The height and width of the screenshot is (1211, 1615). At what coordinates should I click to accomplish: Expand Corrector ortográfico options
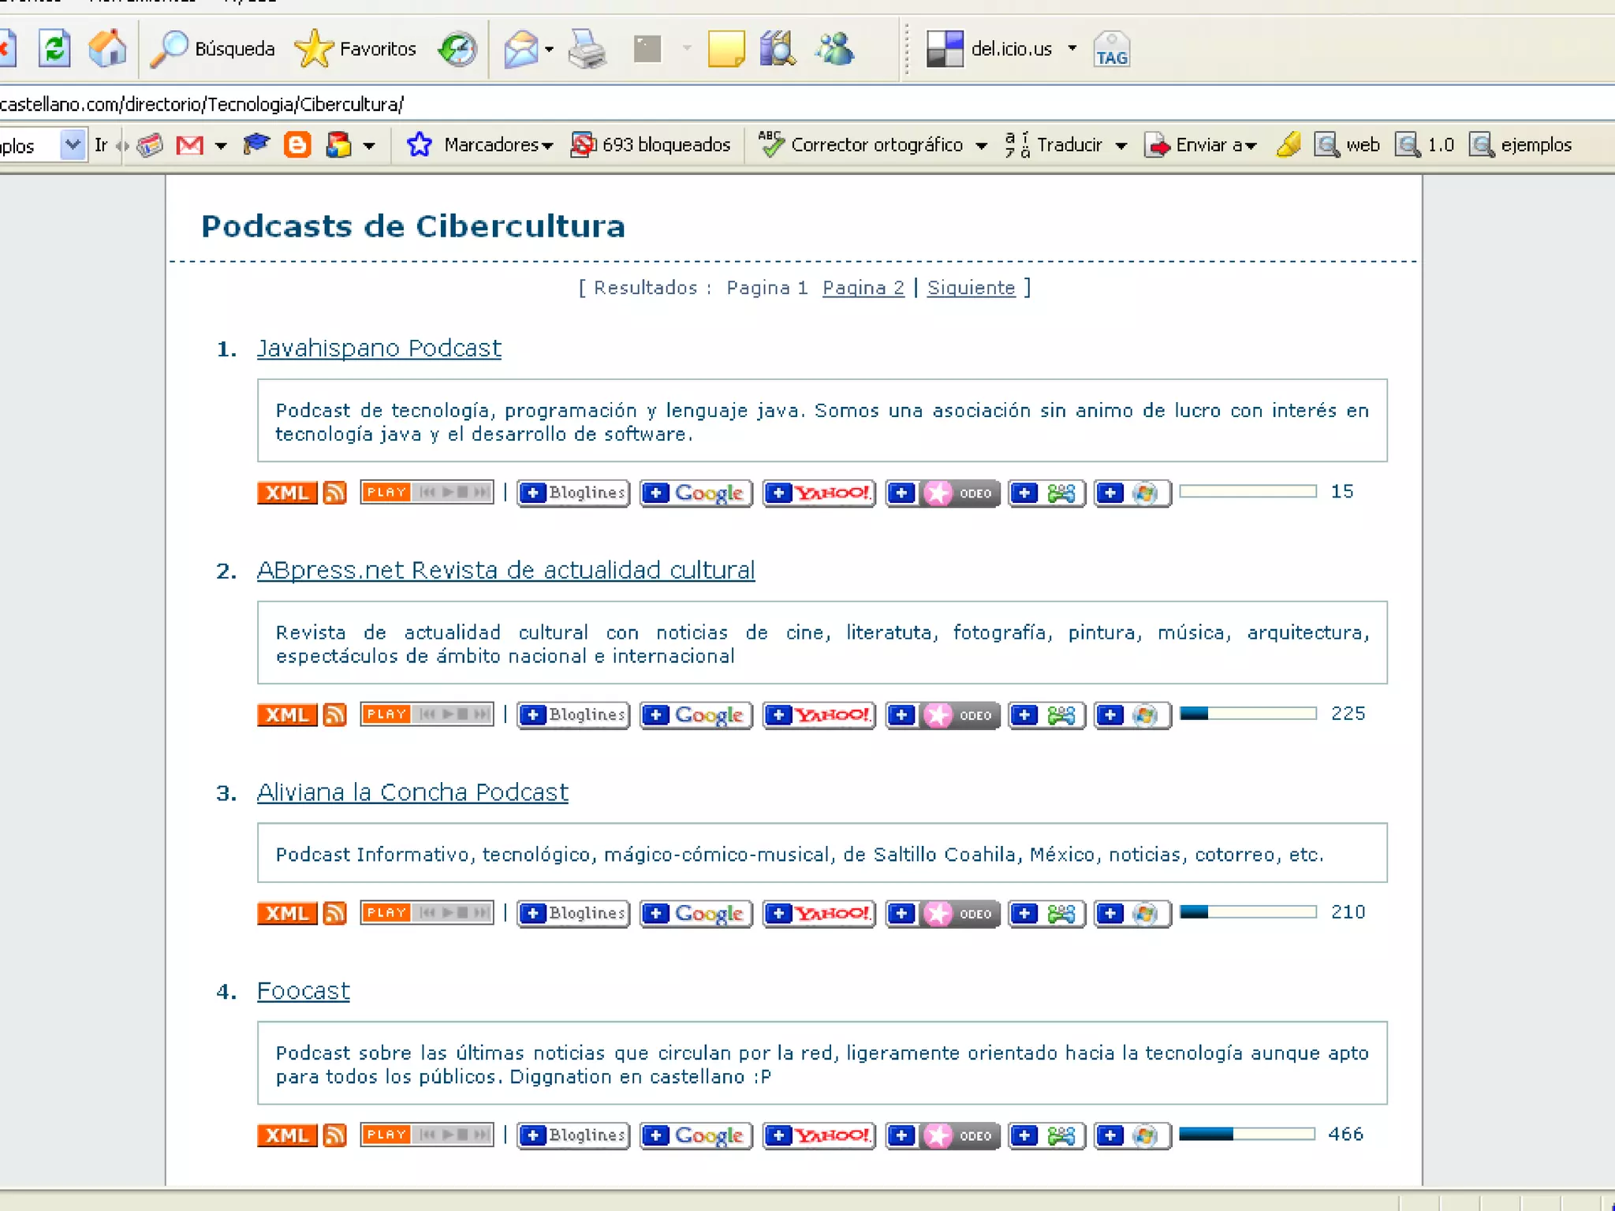(981, 146)
